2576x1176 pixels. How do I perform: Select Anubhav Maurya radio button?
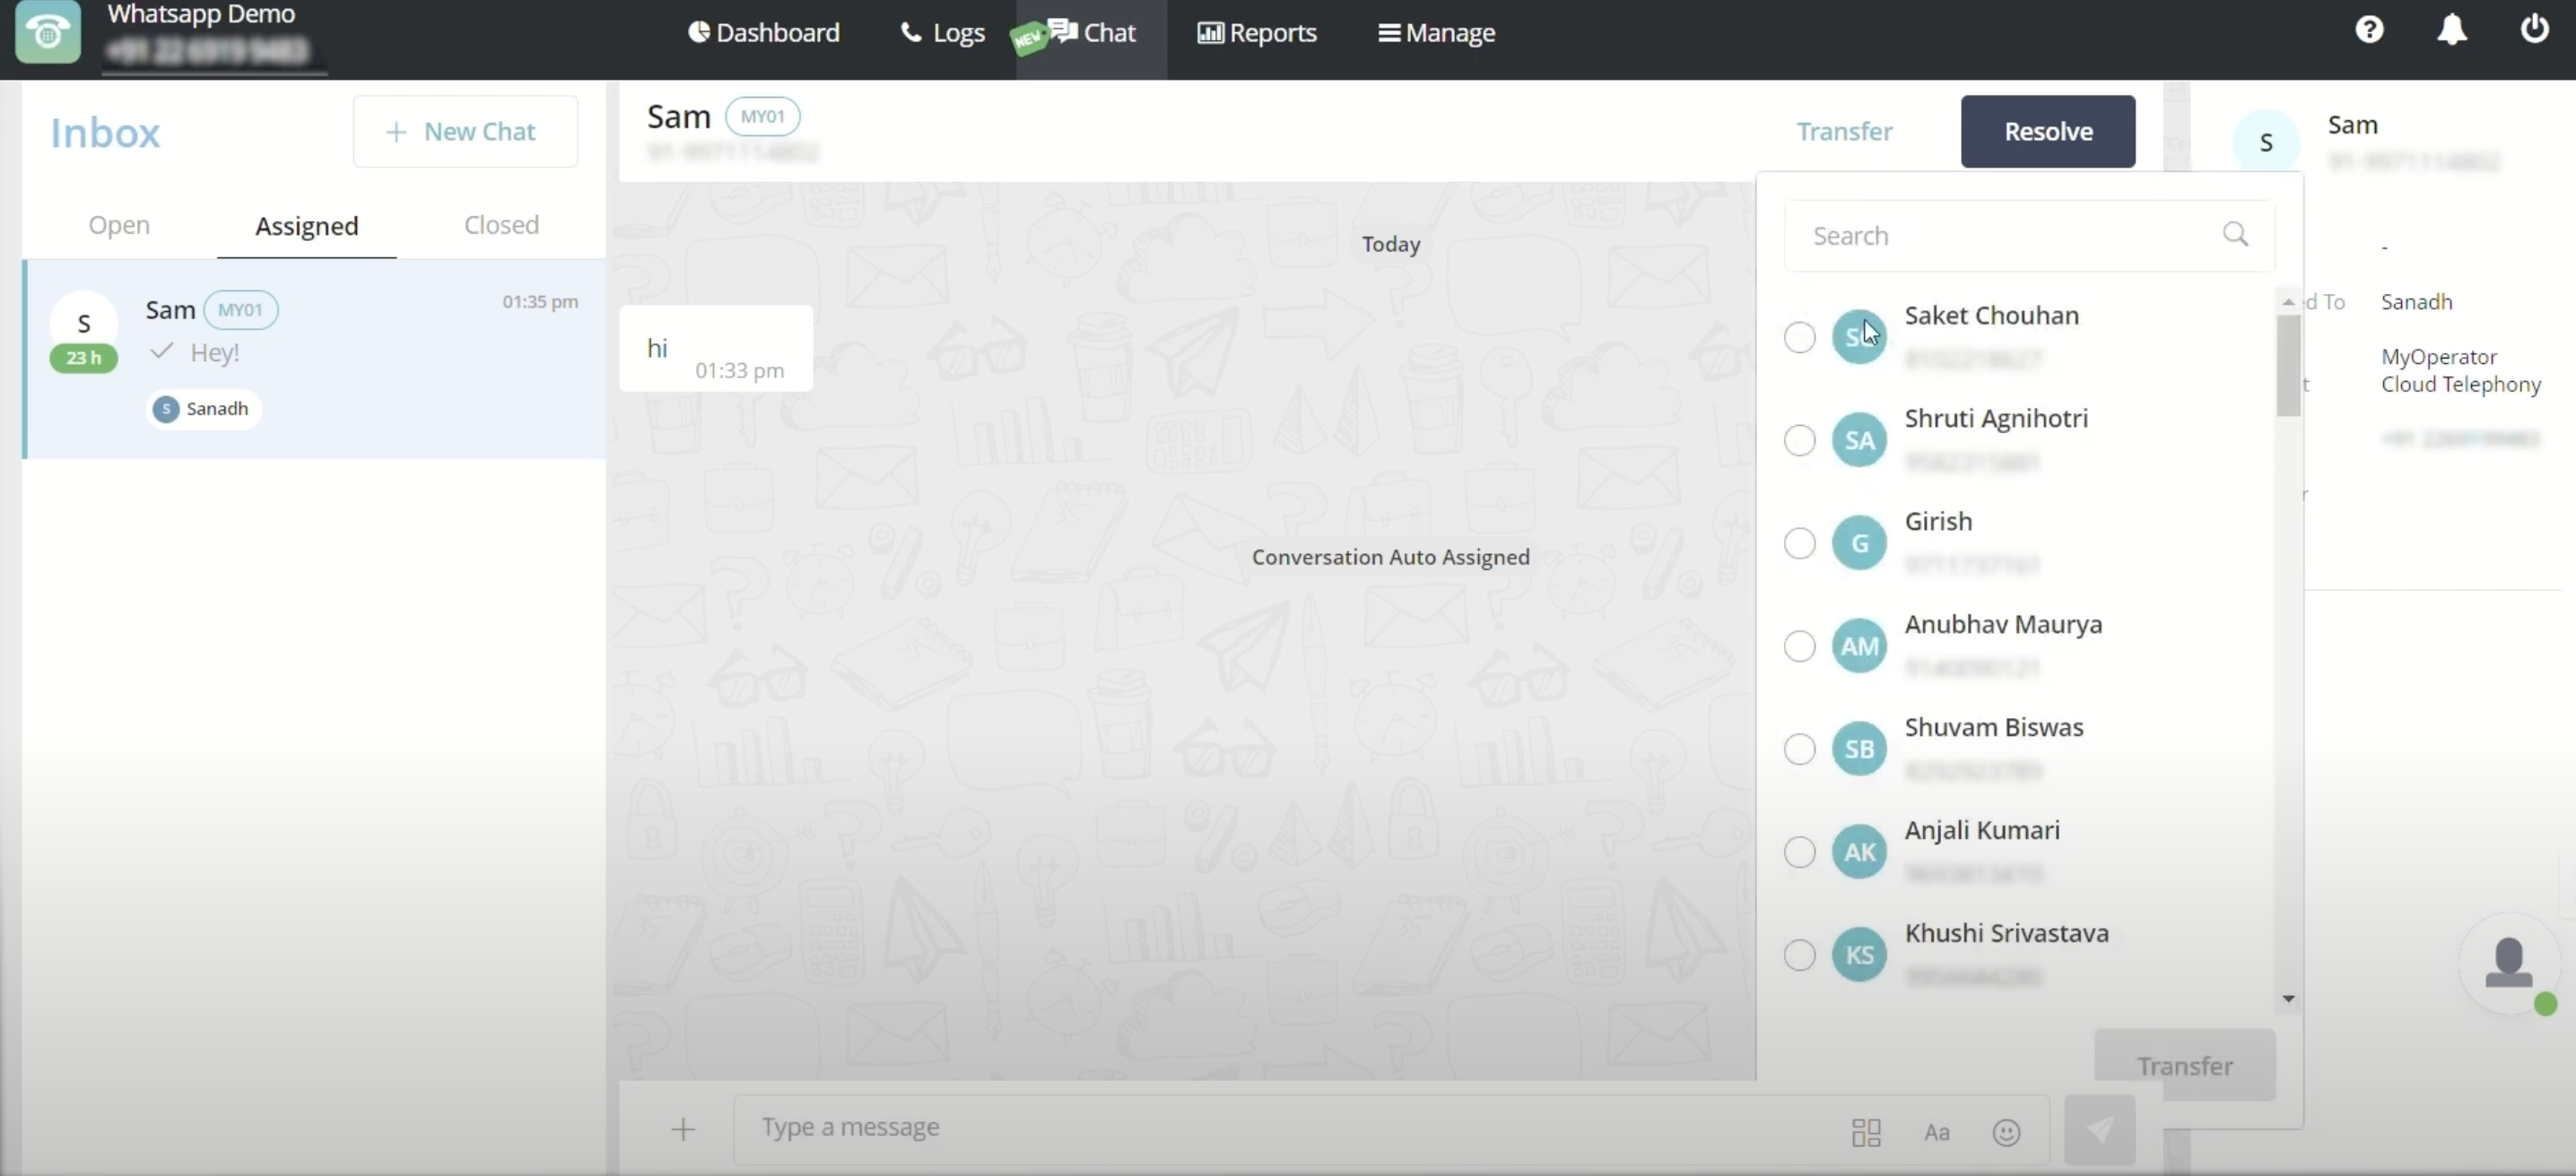click(x=1799, y=645)
